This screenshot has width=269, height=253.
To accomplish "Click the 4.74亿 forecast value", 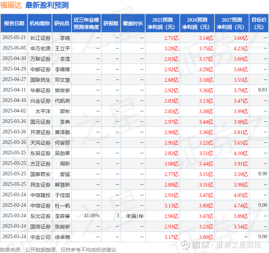I will 240,206.
